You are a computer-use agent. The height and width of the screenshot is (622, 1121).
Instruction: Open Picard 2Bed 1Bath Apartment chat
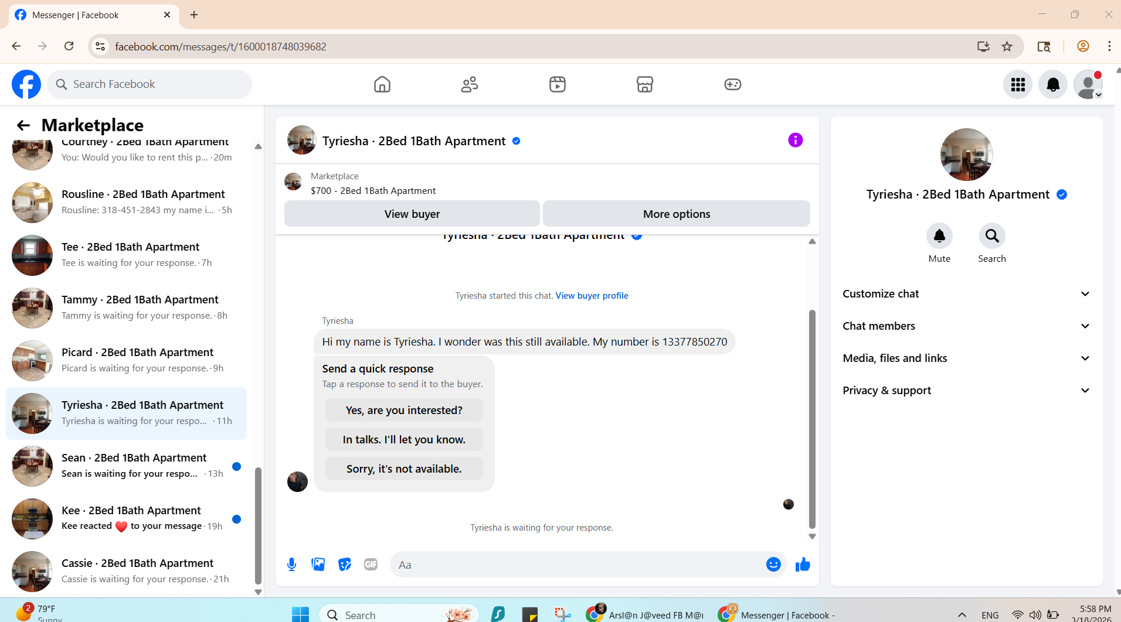click(126, 361)
